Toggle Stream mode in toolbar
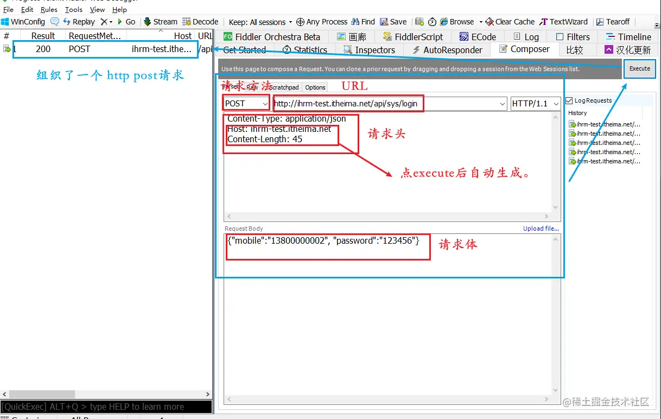This screenshot has width=661, height=419. (x=161, y=22)
